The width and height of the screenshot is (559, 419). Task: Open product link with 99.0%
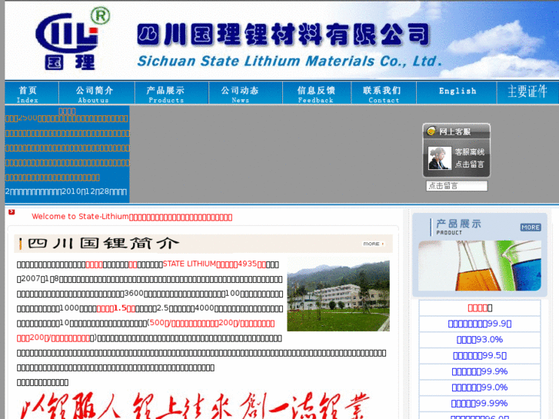point(480,387)
